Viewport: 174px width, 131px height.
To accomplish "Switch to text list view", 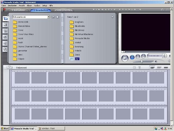I will tap(166, 67).
